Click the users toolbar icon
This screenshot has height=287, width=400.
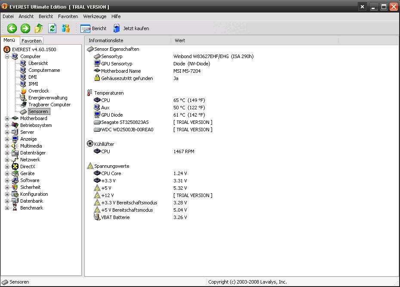pos(66,28)
